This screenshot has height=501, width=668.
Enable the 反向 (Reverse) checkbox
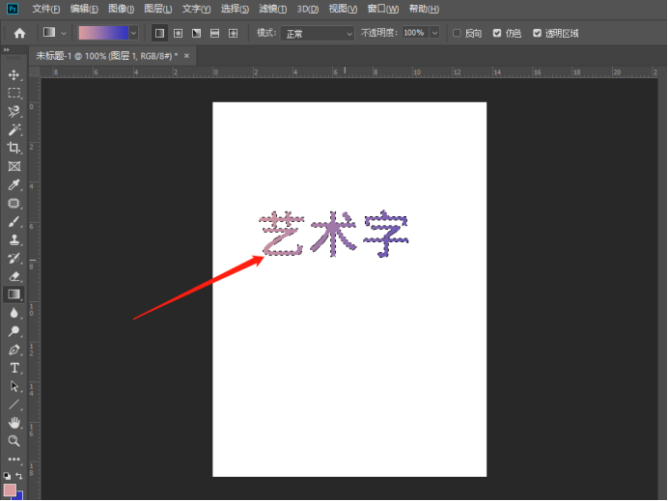(457, 33)
